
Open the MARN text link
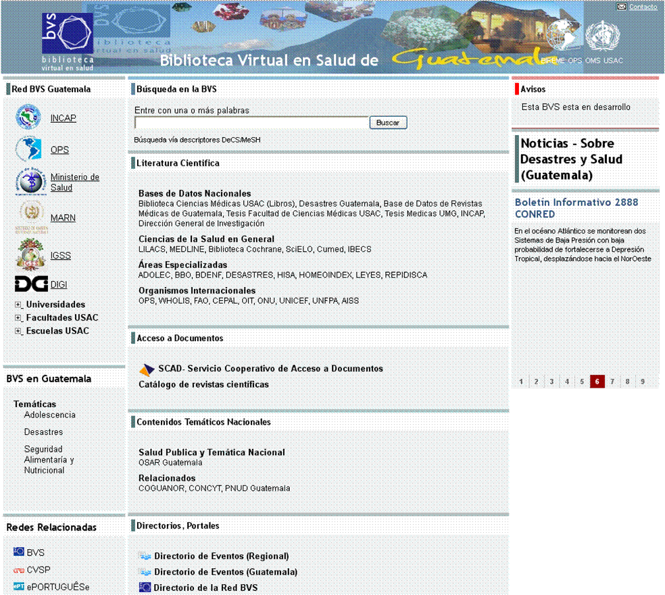click(63, 217)
